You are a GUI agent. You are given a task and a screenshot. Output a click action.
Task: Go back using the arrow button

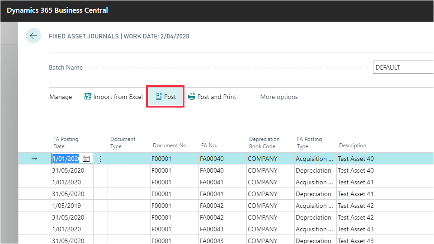pos(33,36)
